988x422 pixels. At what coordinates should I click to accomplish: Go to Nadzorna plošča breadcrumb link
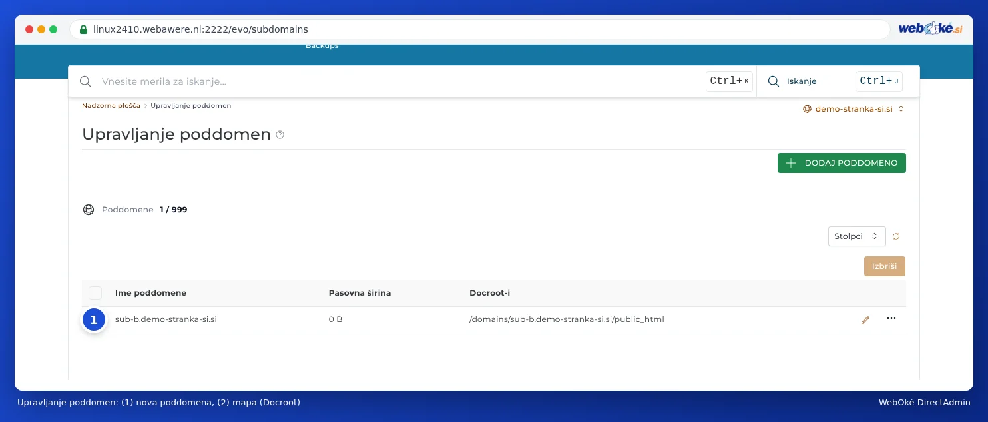[111, 106]
